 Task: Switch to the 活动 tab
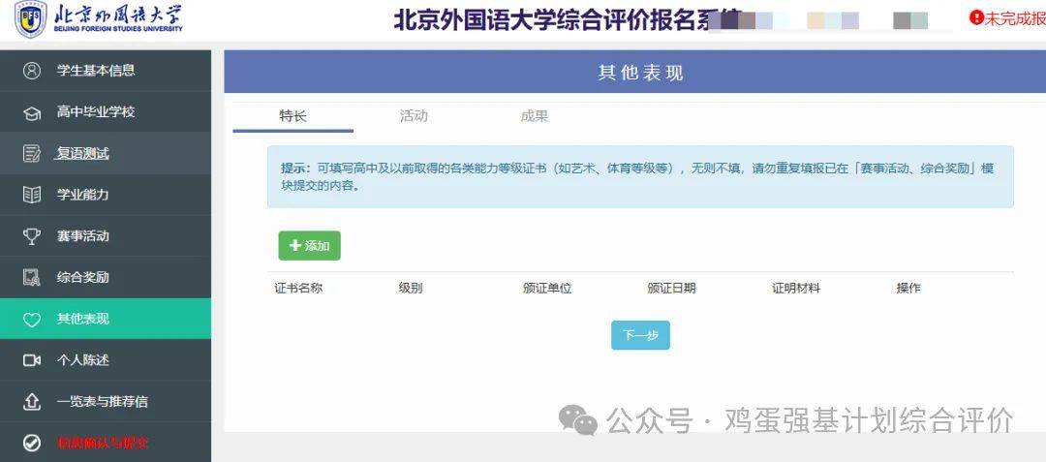tap(414, 116)
